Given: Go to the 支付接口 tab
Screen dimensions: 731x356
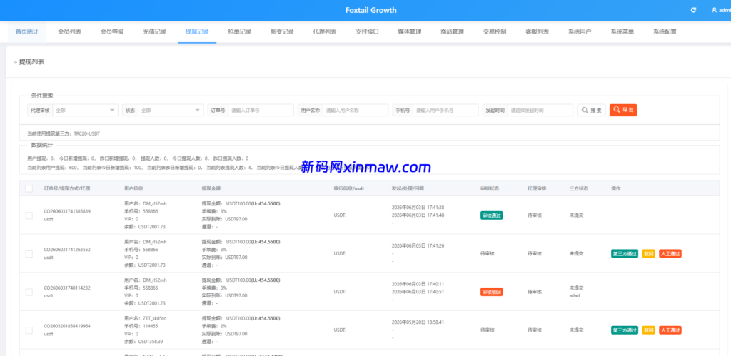Looking at the screenshot, I should click(x=367, y=32).
